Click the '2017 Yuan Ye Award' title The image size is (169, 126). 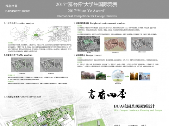coord(87,11)
